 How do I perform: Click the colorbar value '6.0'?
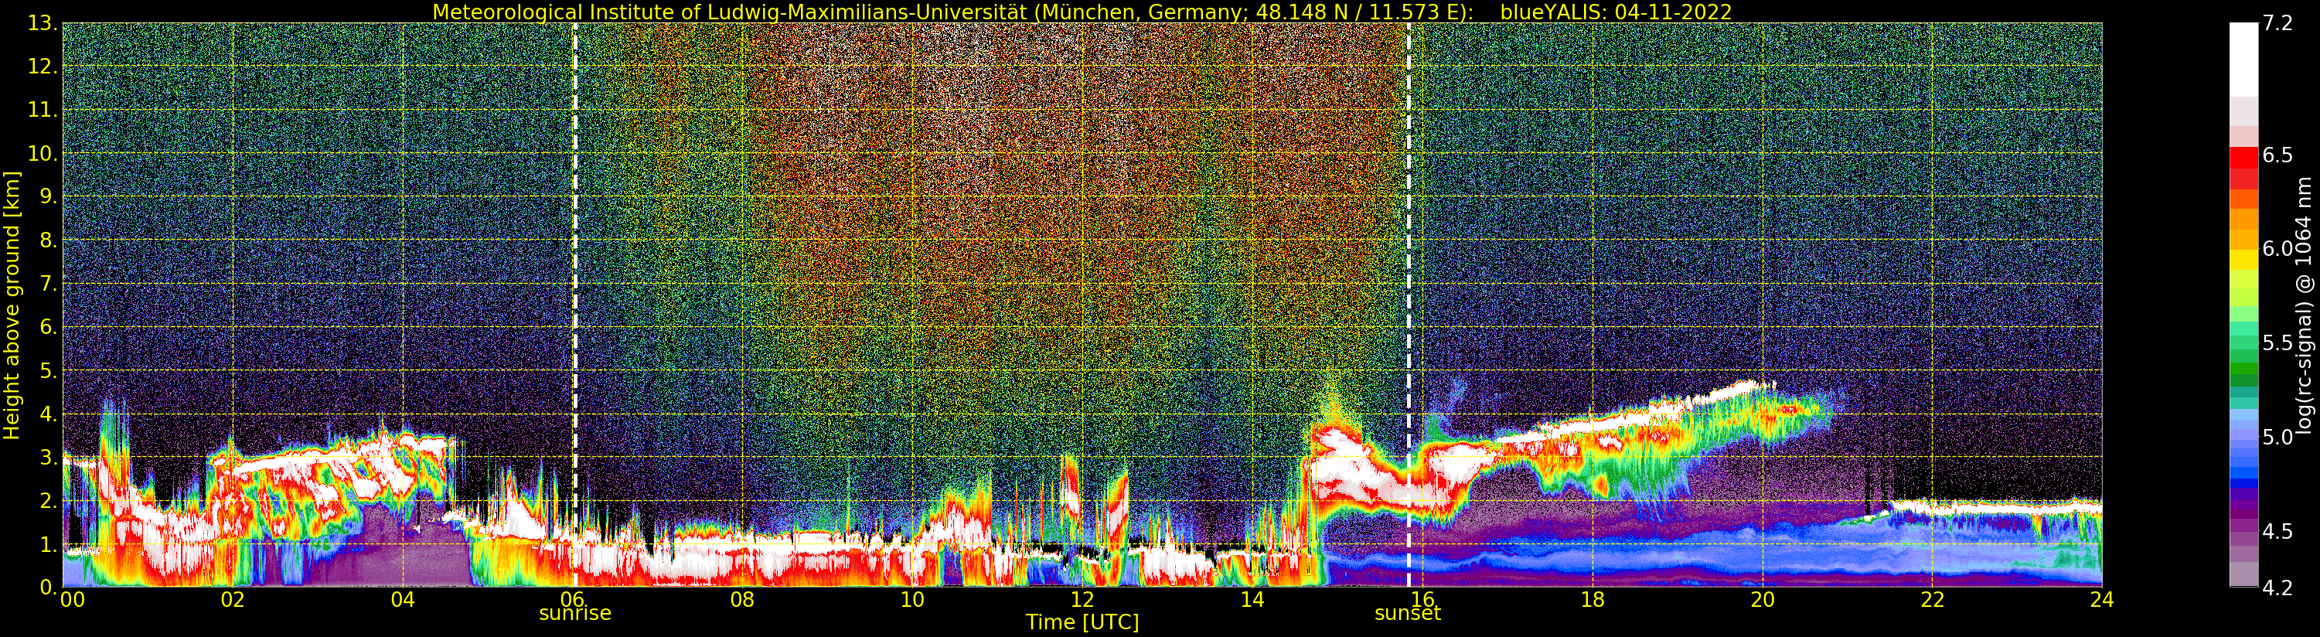2277,249
